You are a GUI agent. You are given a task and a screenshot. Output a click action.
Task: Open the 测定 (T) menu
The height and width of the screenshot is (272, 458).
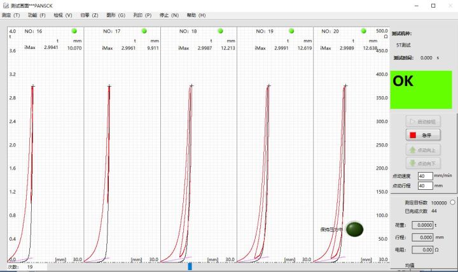11,15
